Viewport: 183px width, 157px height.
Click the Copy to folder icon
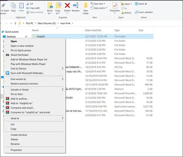coord(58,5)
